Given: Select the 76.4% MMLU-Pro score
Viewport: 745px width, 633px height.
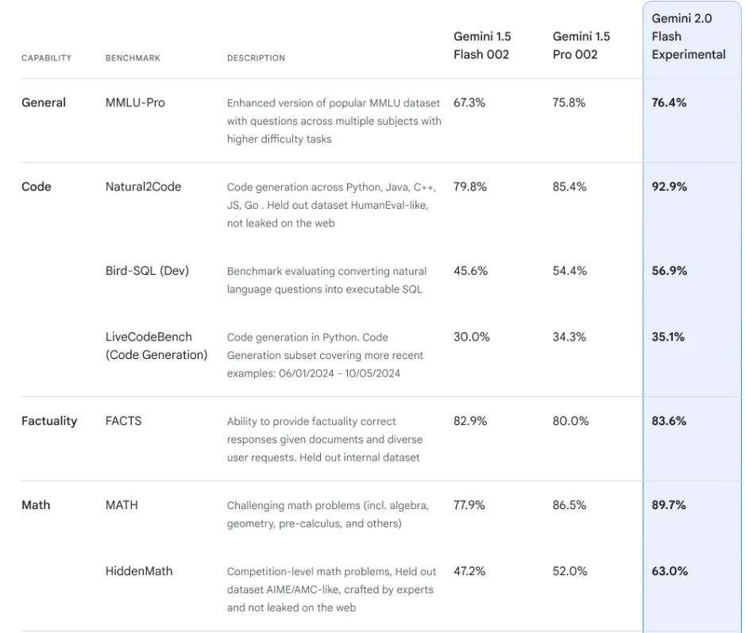Looking at the screenshot, I should pyautogui.click(x=669, y=102).
